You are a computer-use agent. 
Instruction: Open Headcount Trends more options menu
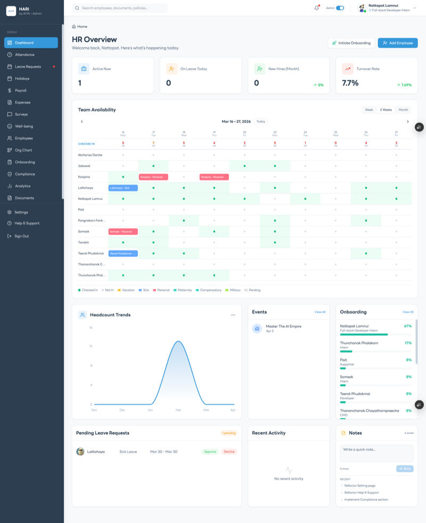click(233, 315)
